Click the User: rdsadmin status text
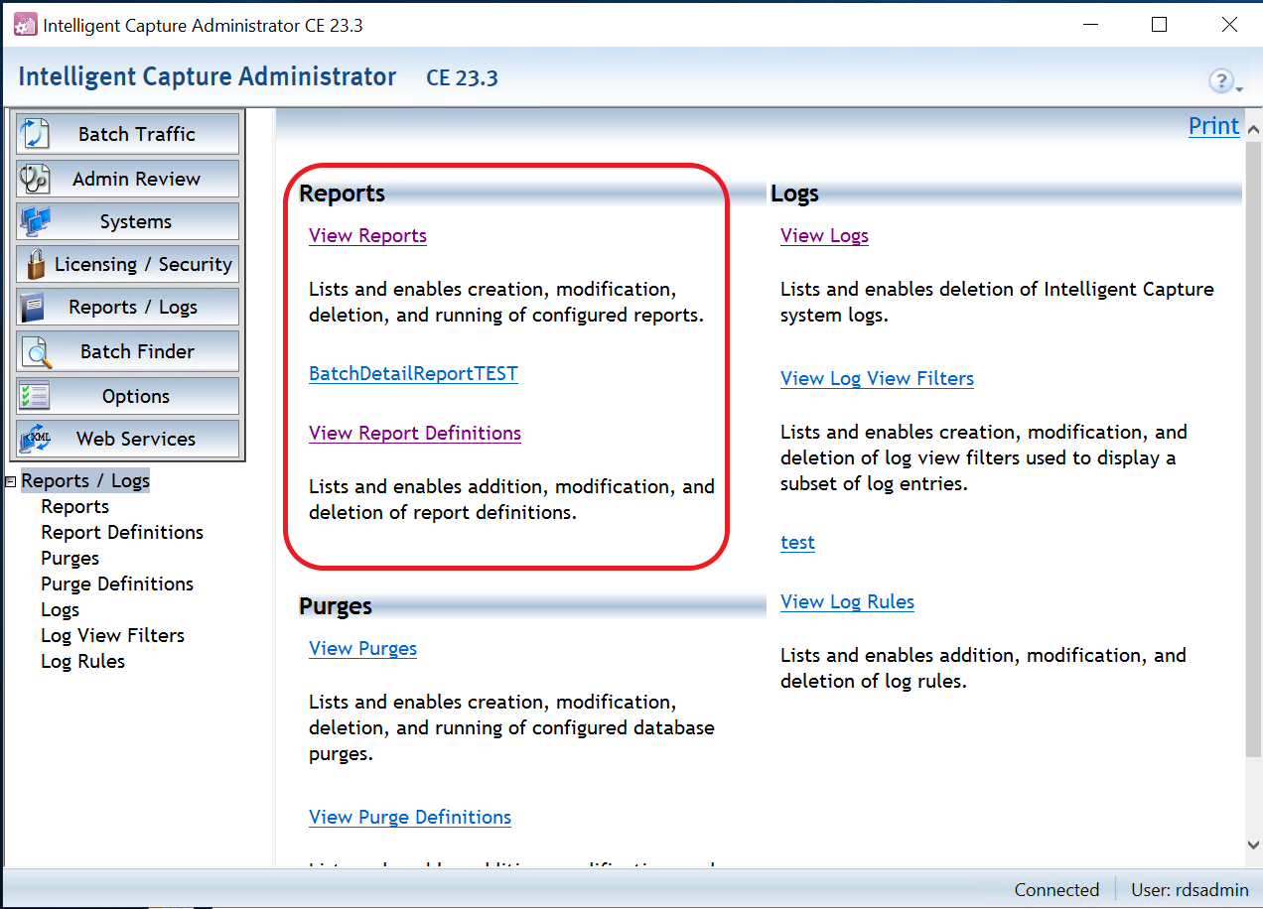 click(1190, 890)
